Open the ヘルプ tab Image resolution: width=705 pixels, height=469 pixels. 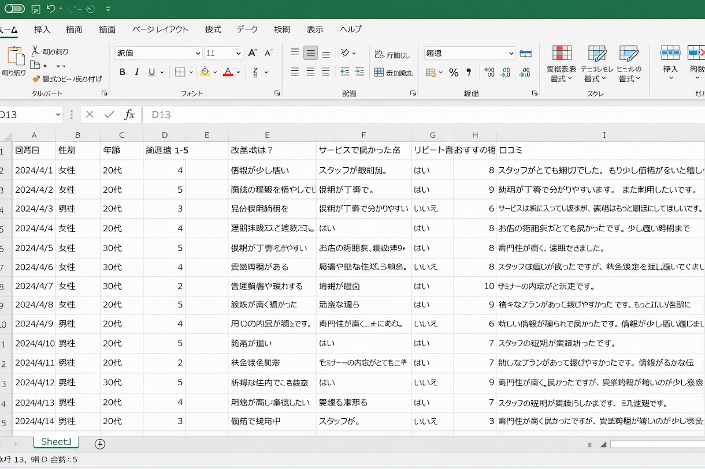click(351, 29)
